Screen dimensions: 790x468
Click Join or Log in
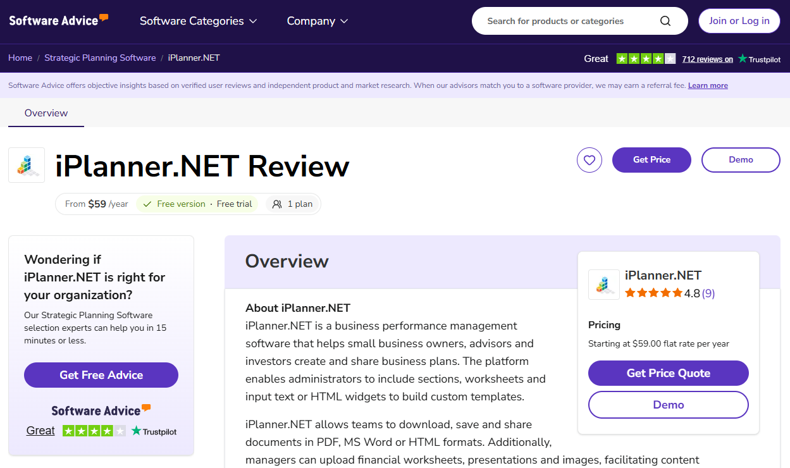pos(739,21)
